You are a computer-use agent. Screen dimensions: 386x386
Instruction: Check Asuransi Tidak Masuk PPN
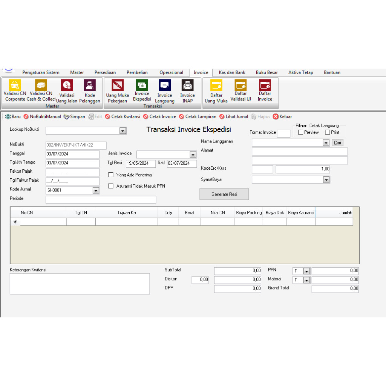pos(111,186)
